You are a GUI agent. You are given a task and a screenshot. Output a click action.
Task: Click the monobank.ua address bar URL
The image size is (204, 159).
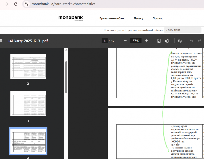tap(64, 4)
